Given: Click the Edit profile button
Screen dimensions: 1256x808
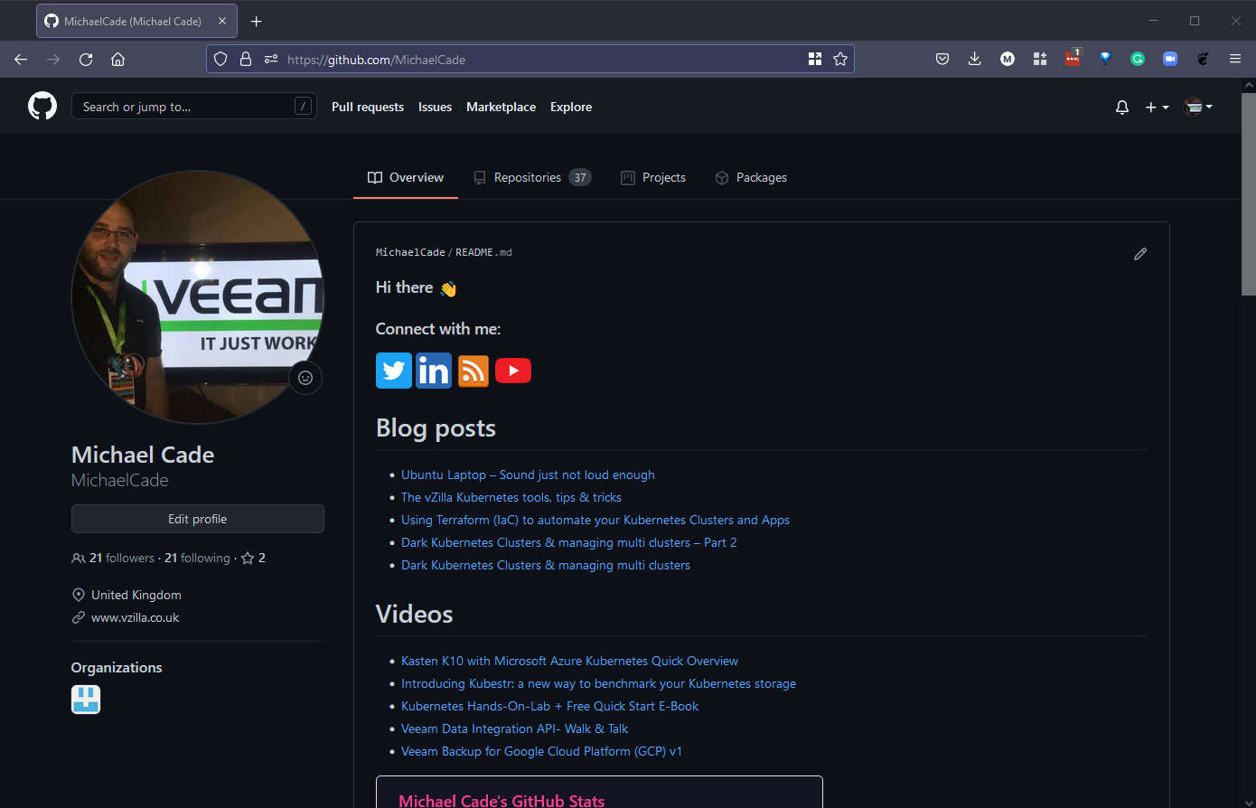Looking at the screenshot, I should 198,519.
